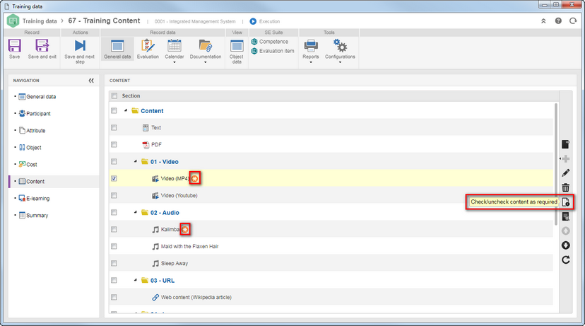
Task: Click the move down arrow icon
Action: pyautogui.click(x=566, y=245)
